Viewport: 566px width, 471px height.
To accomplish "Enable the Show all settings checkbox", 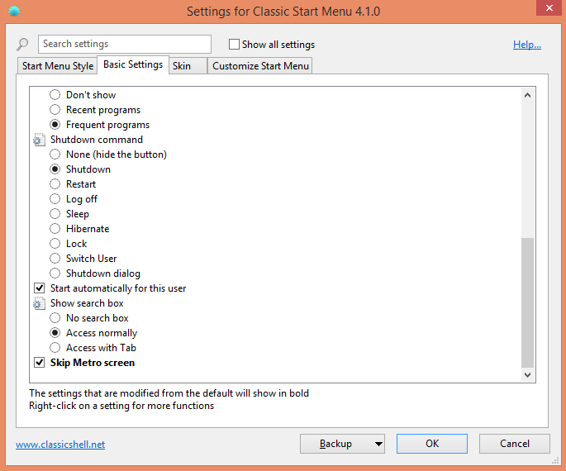I will tap(234, 45).
